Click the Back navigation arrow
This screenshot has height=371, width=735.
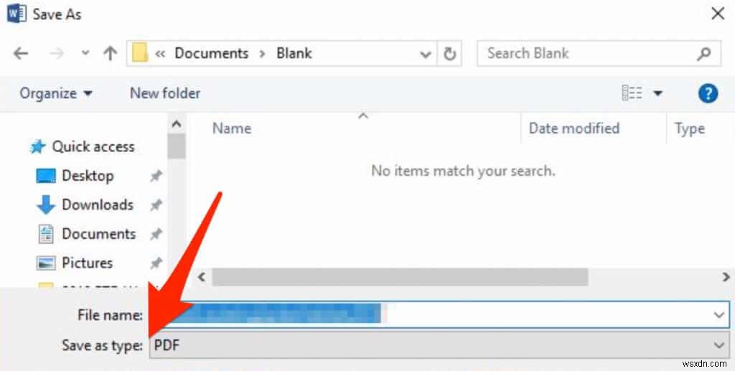click(x=21, y=53)
